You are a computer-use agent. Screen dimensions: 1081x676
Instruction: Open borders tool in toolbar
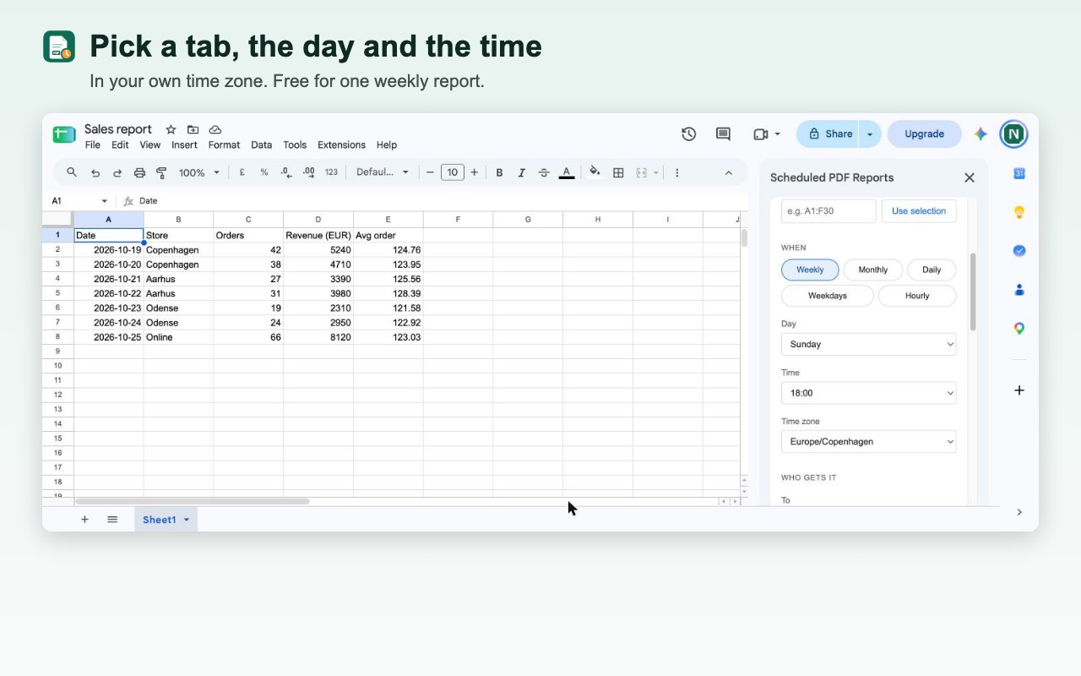click(x=618, y=172)
